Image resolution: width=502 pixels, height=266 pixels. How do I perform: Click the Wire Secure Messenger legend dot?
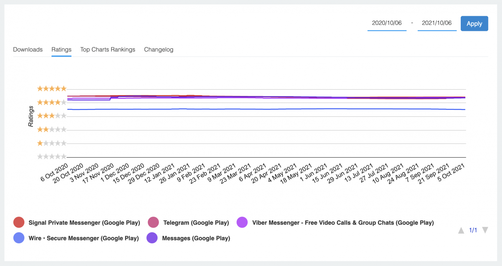click(19, 238)
